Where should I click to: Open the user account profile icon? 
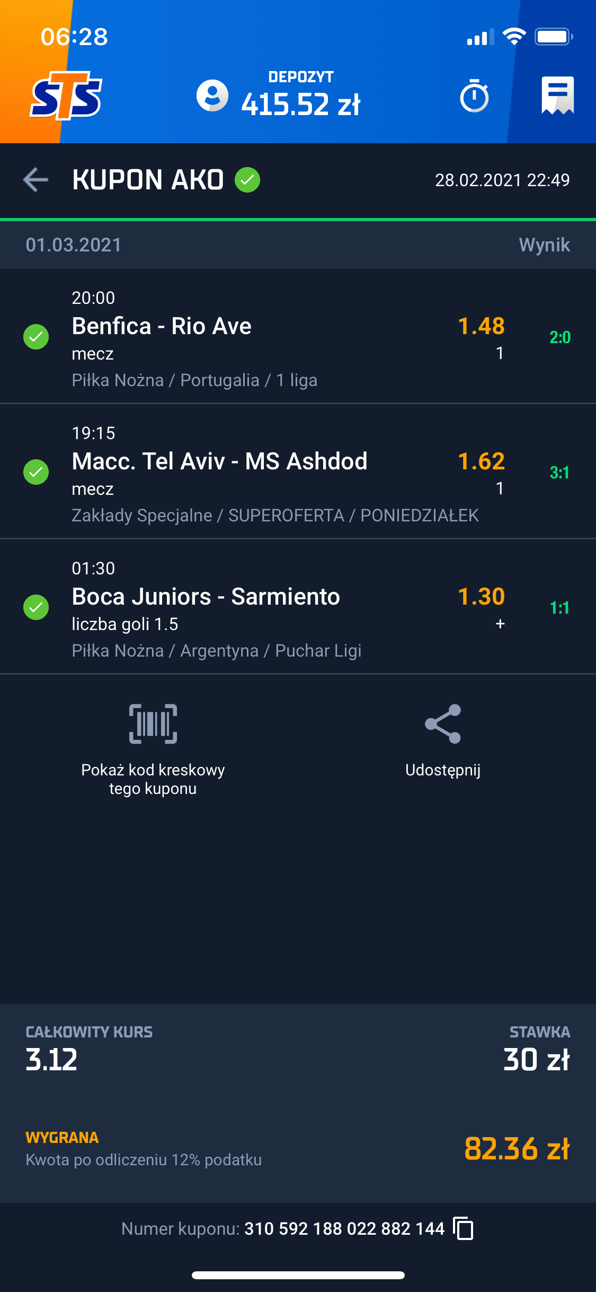pos(212,96)
